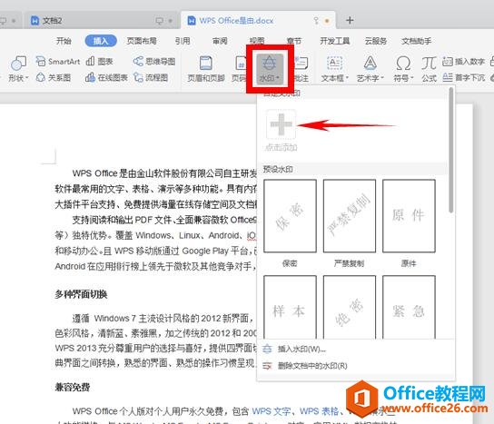Open the 引用 ribbon tab
This screenshot has width=494, height=424.
pos(183,41)
